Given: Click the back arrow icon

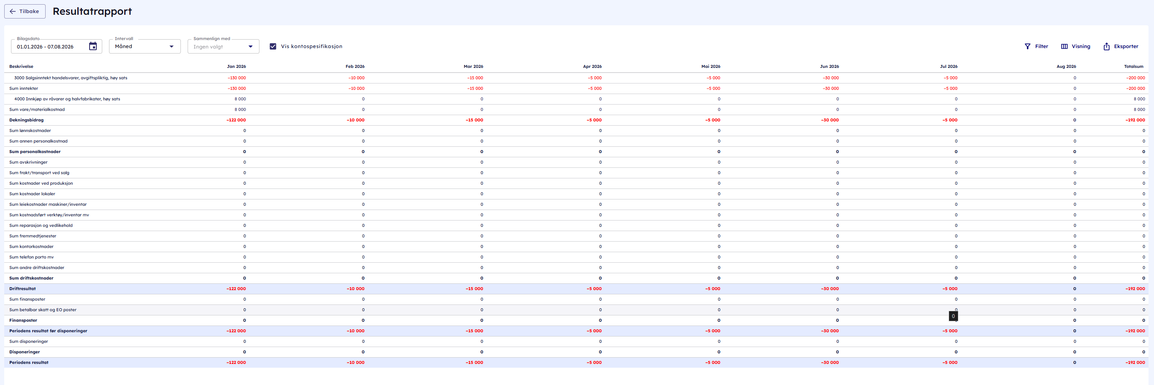Looking at the screenshot, I should pos(13,11).
